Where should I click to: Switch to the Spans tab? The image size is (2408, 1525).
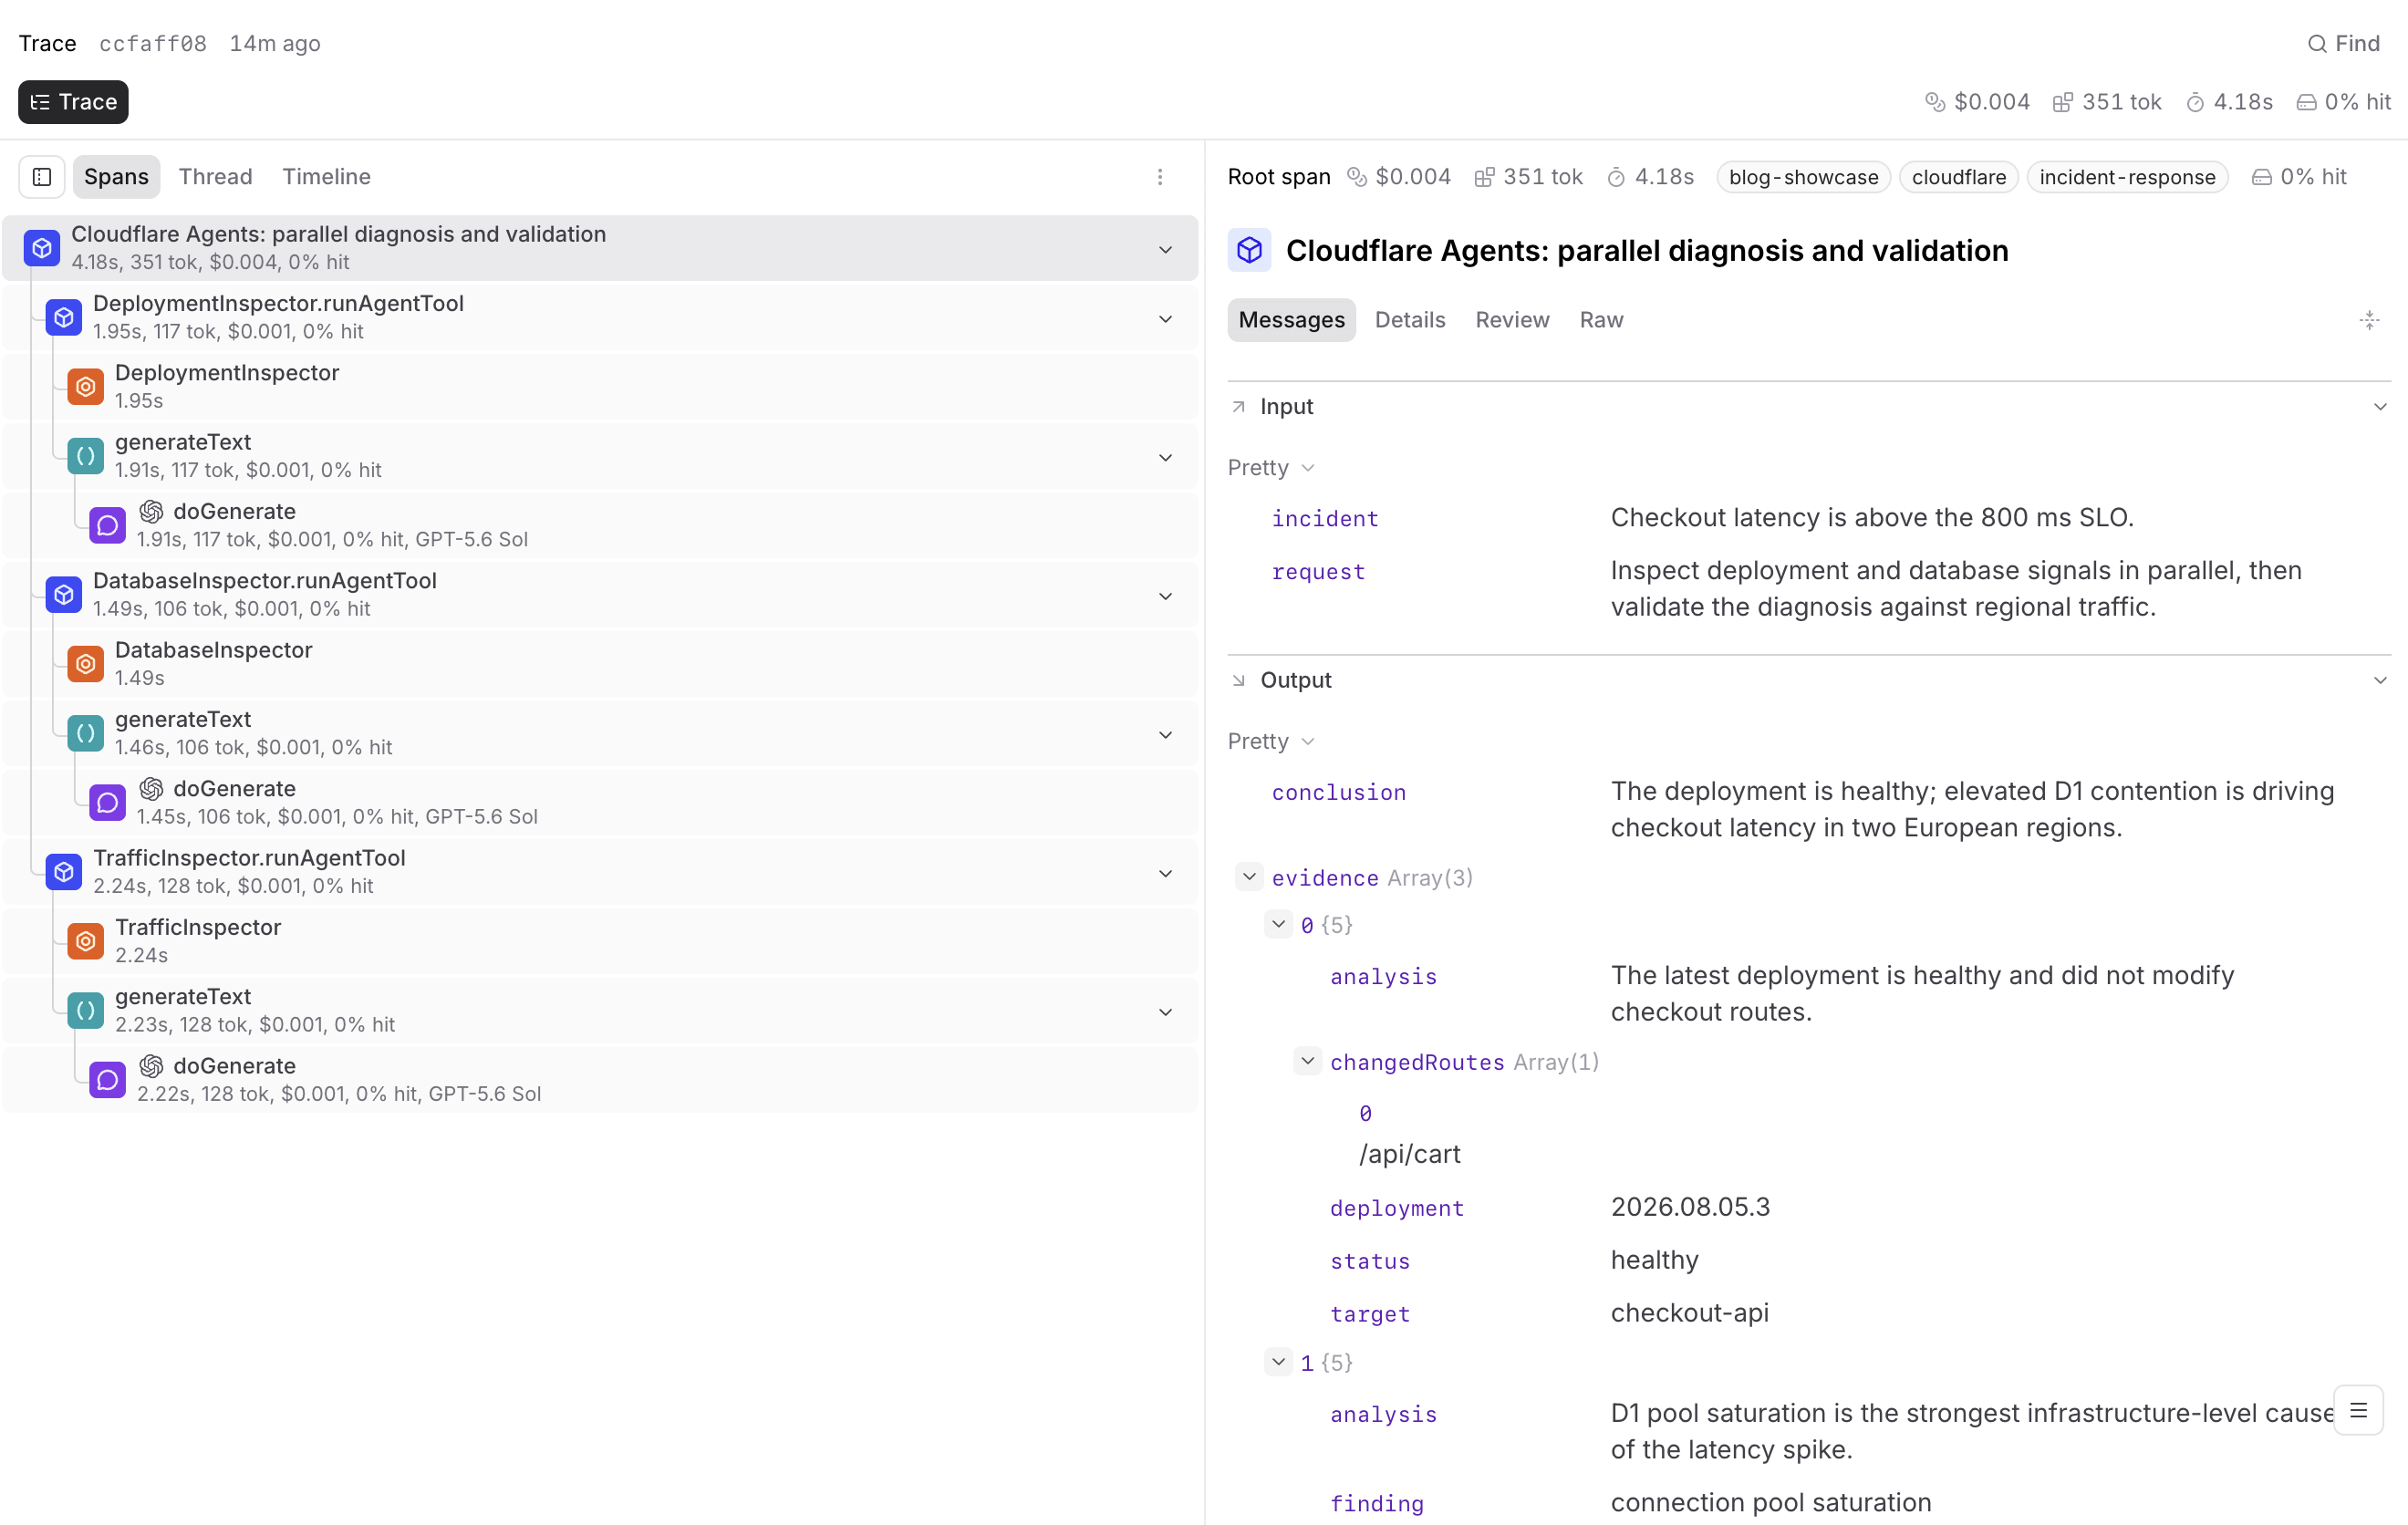click(x=116, y=177)
